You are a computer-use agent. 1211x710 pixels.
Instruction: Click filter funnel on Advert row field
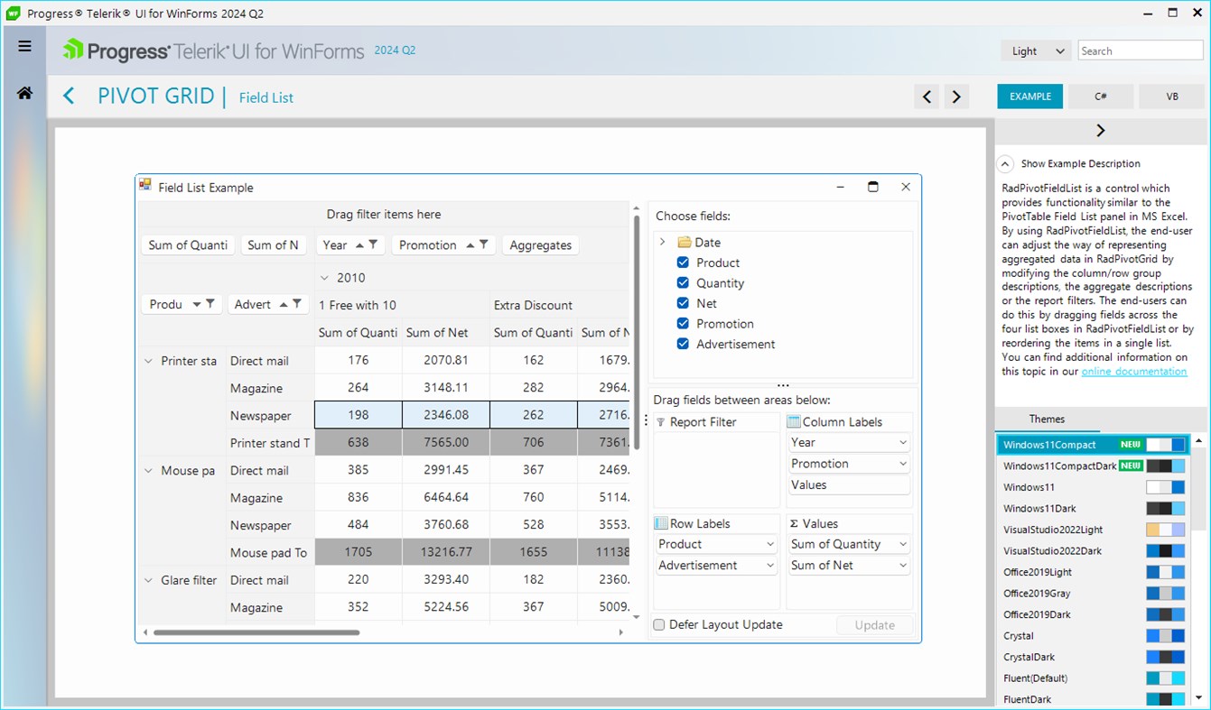coord(298,304)
